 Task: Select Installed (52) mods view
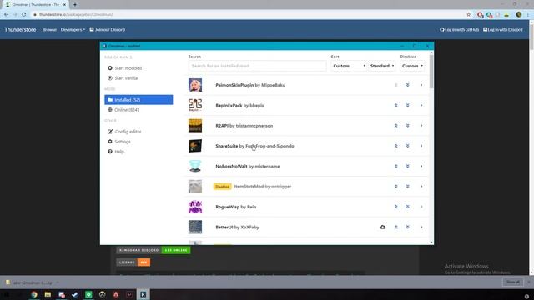coord(139,100)
